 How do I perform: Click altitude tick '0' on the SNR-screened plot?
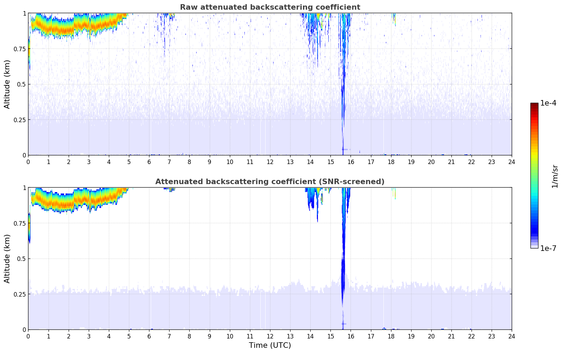pyautogui.click(x=24, y=330)
